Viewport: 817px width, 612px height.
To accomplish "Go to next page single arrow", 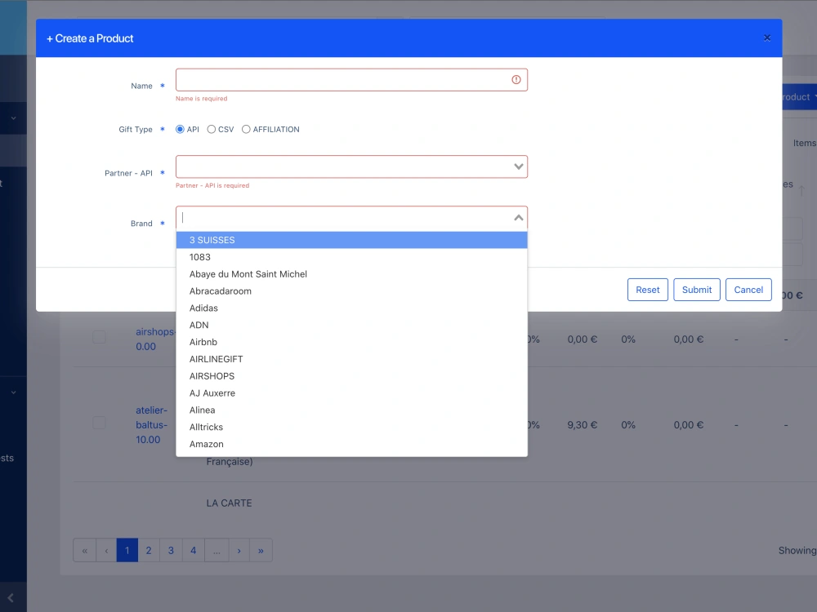I will point(239,550).
